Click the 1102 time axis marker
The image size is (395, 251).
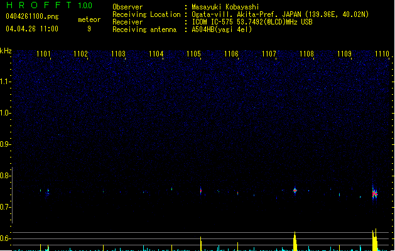click(80, 54)
